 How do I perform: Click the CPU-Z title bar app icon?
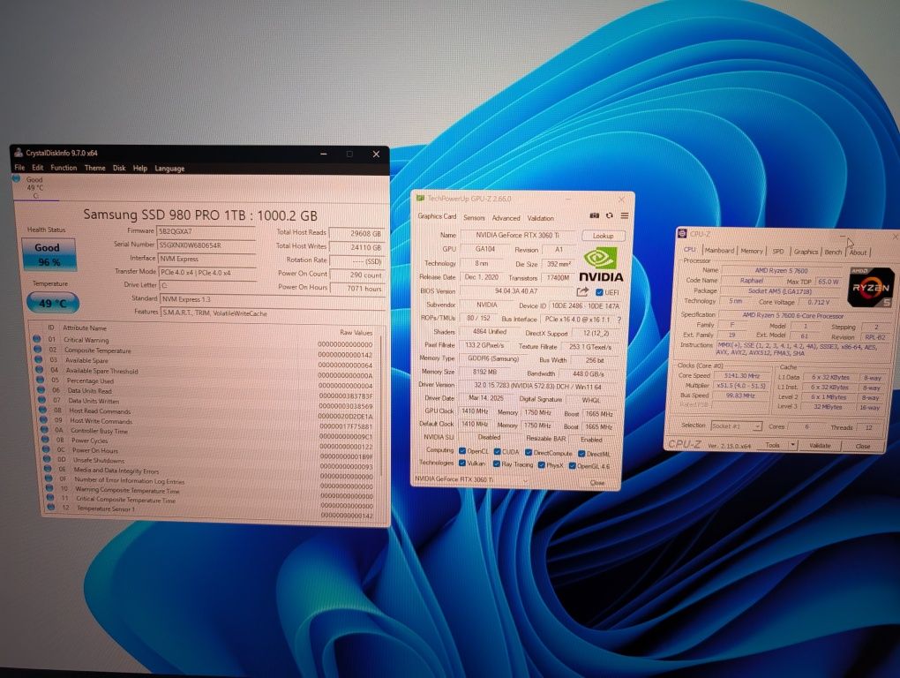(682, 233)
